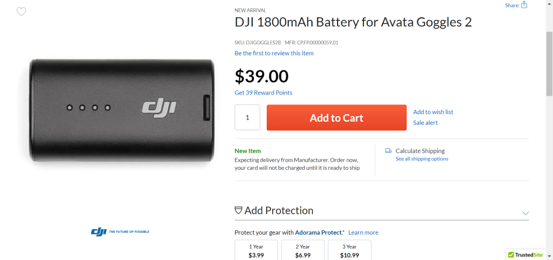Click the page vertical scrollbar
The height and width of the screenshot is (260, 553).
549,65
